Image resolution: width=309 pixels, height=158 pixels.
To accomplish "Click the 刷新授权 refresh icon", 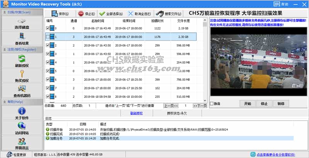I will [x=22, y=59].
